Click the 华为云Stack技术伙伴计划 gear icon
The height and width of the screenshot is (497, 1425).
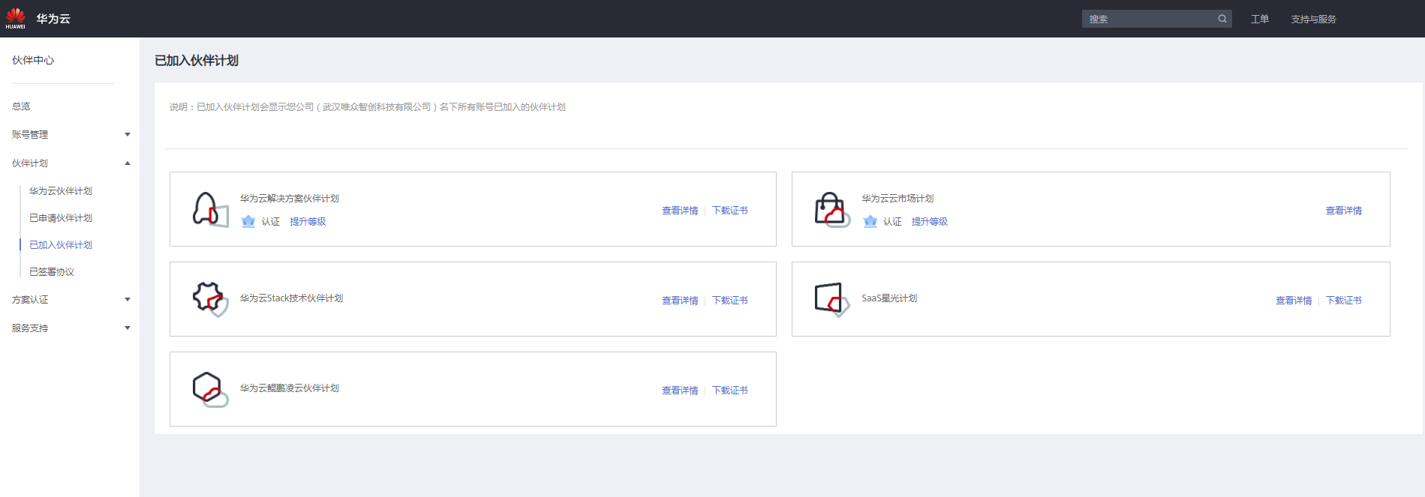pos(210,299)
